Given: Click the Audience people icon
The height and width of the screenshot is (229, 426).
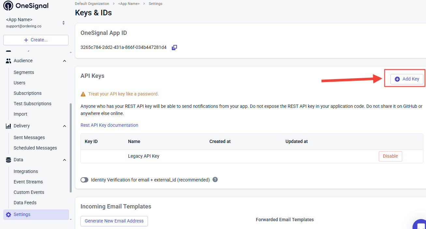Looking at the screenshot, I should click(8, 61).
